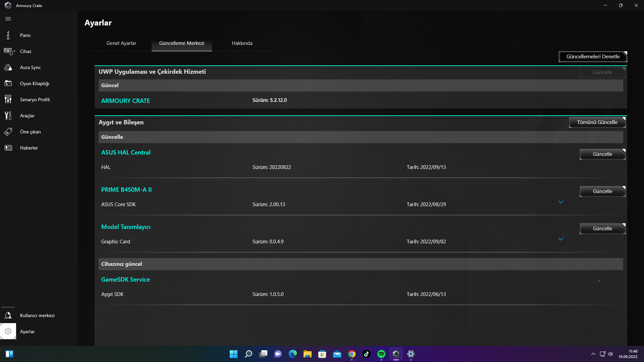Click the 'Tarih: 2022/08/29' date text
Screen dimensions: 644x362
click(426, 204)
